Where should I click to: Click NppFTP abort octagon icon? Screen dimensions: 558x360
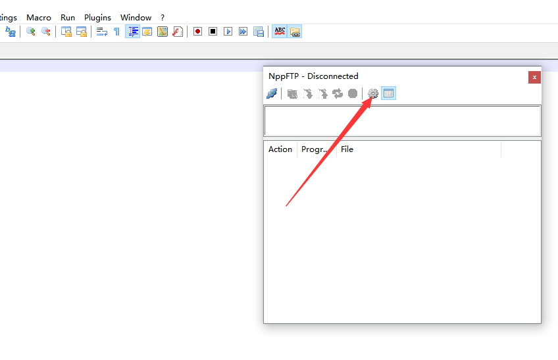[353, 93]
